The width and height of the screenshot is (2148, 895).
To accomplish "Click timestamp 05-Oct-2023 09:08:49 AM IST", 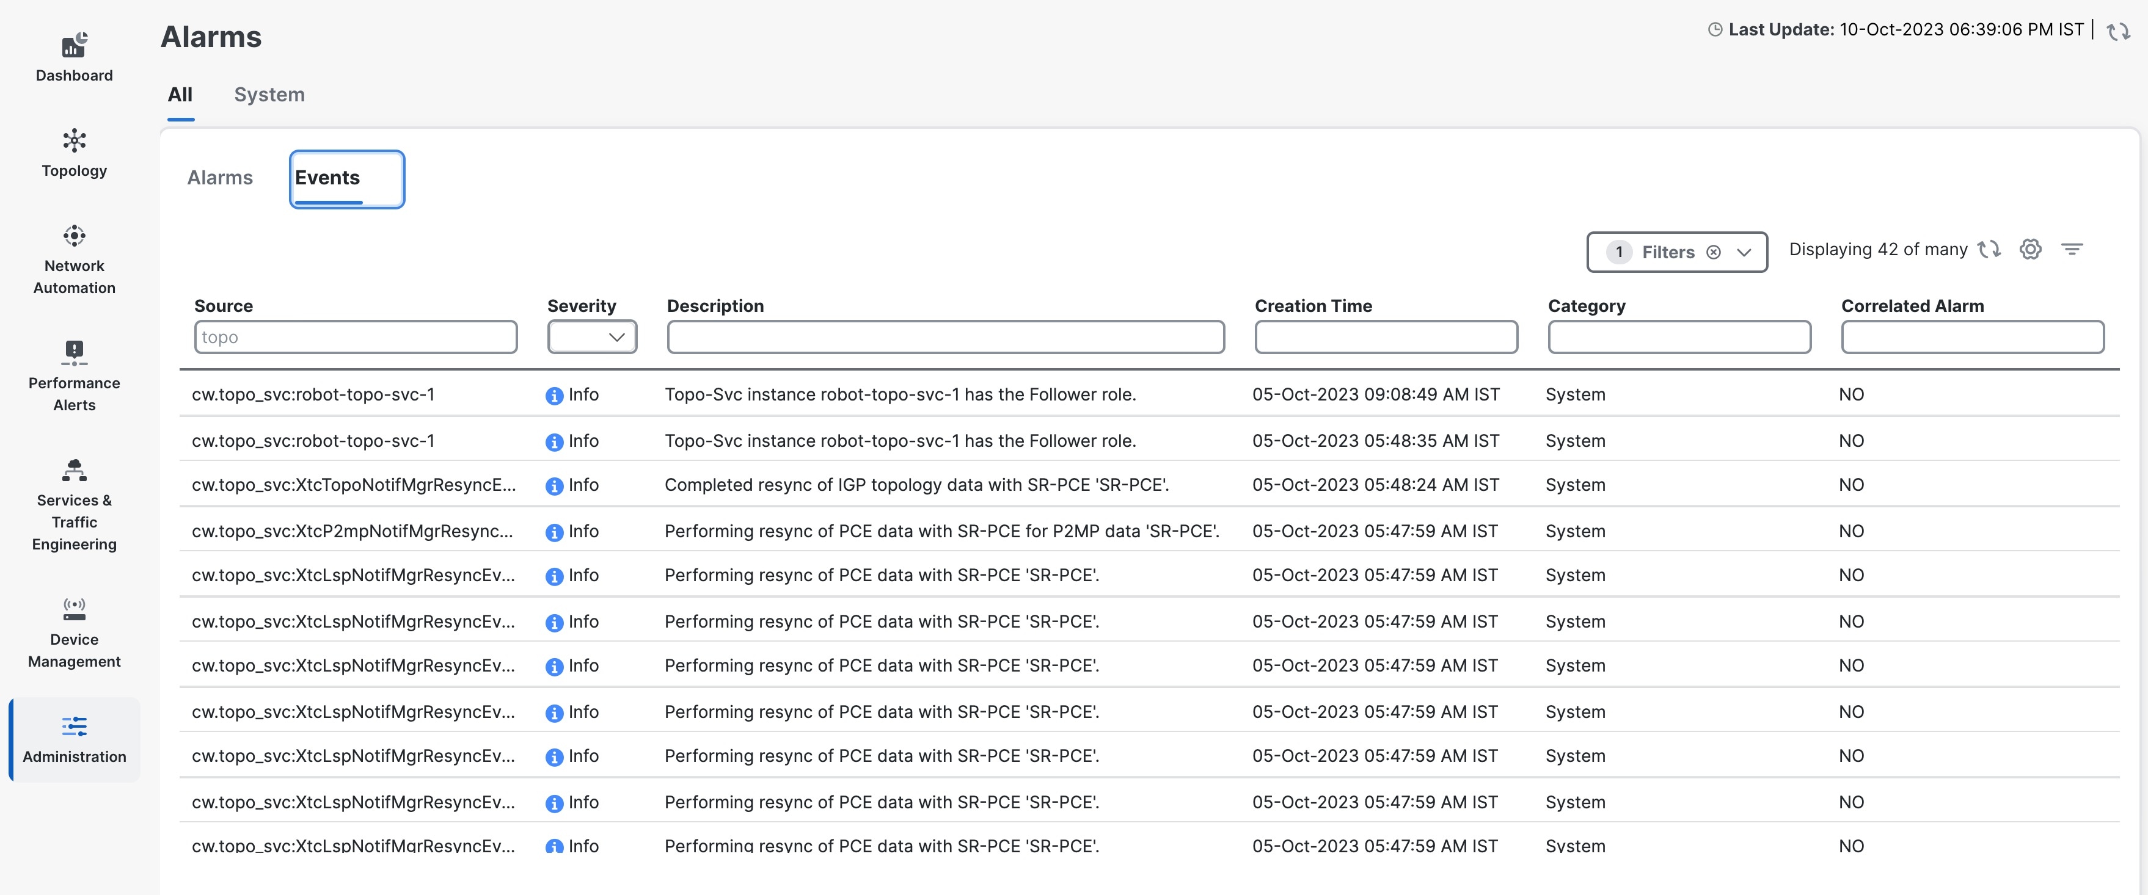I will pyautogui.click(x=1376, y=394).
